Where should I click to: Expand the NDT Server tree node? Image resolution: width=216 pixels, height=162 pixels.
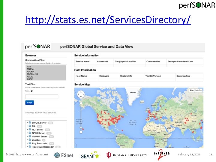point(27,129)
